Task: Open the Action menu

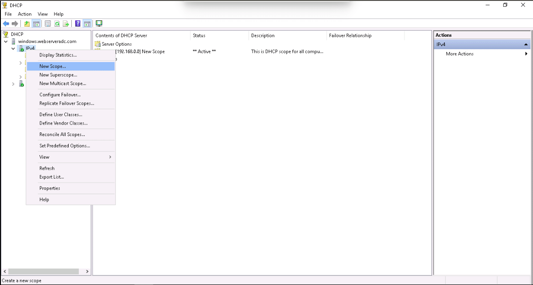Action: click(25, 14)
